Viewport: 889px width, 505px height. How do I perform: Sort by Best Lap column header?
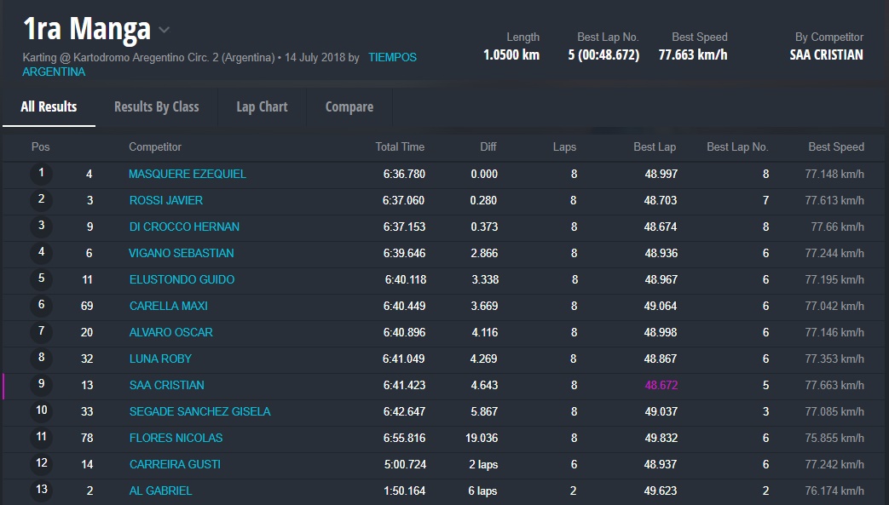click(655, 146)
